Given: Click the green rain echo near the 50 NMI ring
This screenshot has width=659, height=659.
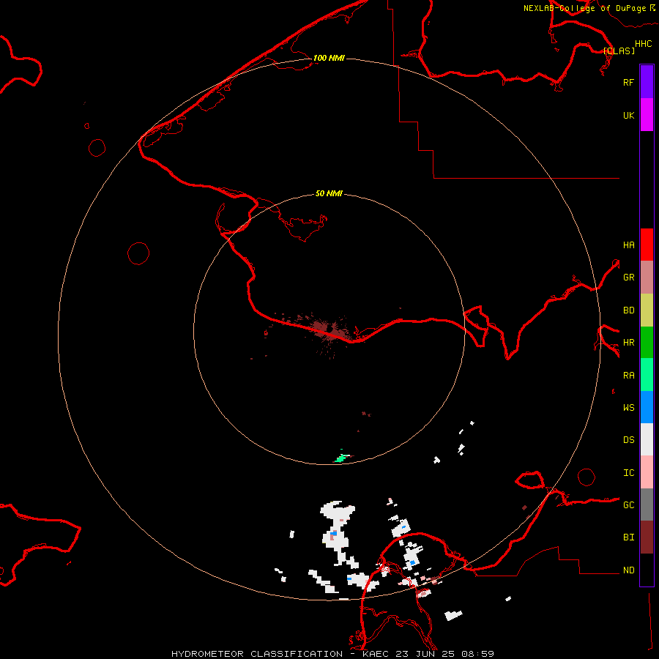Looking at the screenshot, I should [342, 458].
